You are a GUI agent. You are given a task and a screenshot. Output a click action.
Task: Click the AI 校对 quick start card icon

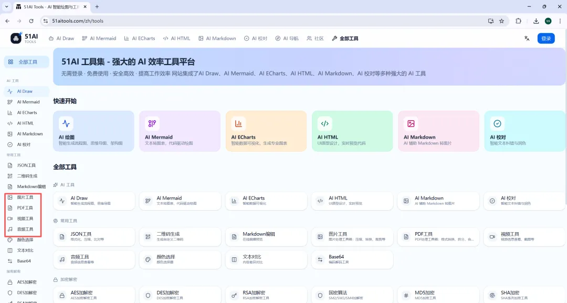click(497, 123)
